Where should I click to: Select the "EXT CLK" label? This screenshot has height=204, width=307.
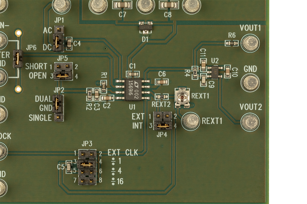tap(123, 153)
